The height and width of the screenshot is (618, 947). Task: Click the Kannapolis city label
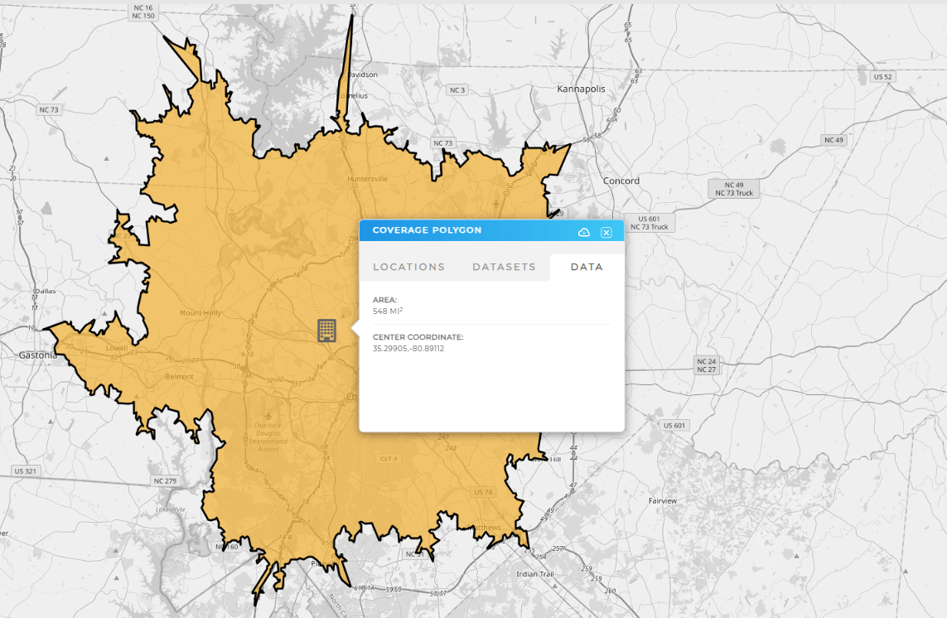[x=581, y=89]
